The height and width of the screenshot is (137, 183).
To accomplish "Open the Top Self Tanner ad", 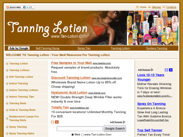I will pyautogui.click(x=150, y=130).
